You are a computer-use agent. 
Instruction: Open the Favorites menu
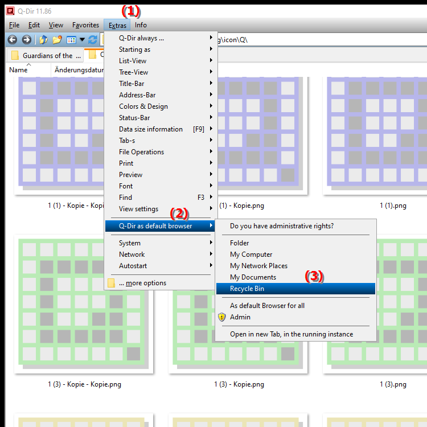coord(85,25)
